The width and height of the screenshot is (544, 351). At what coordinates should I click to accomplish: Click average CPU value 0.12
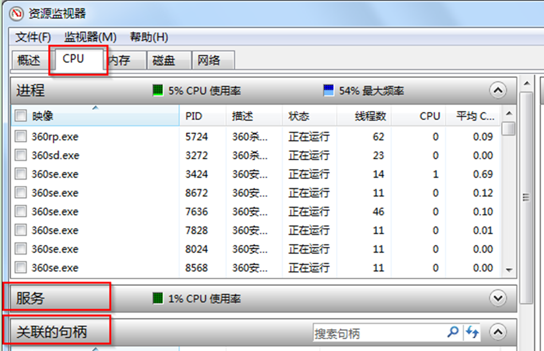coord(483,193)
